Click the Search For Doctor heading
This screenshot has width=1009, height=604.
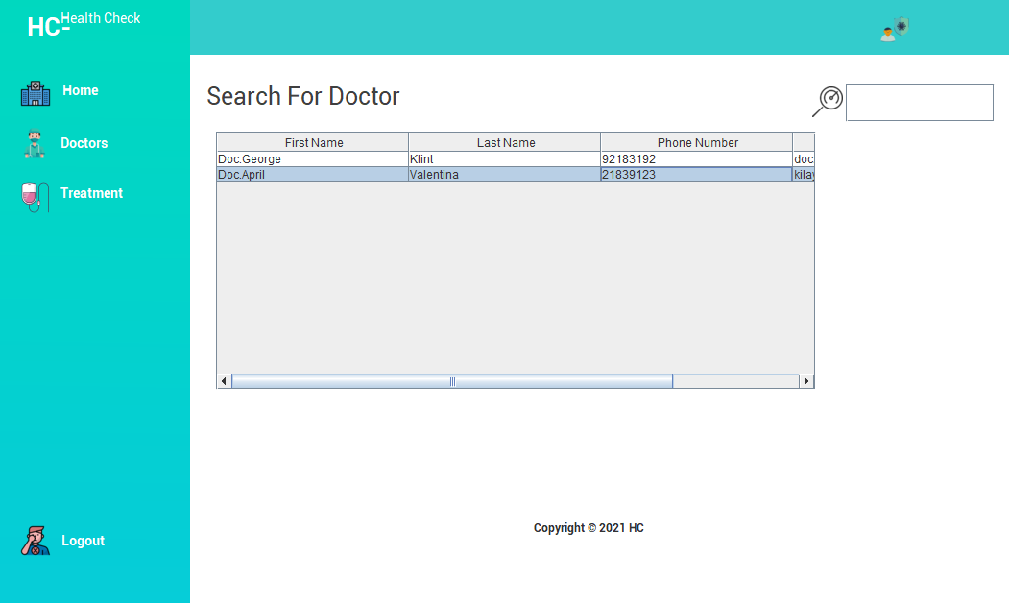[303, 97]
